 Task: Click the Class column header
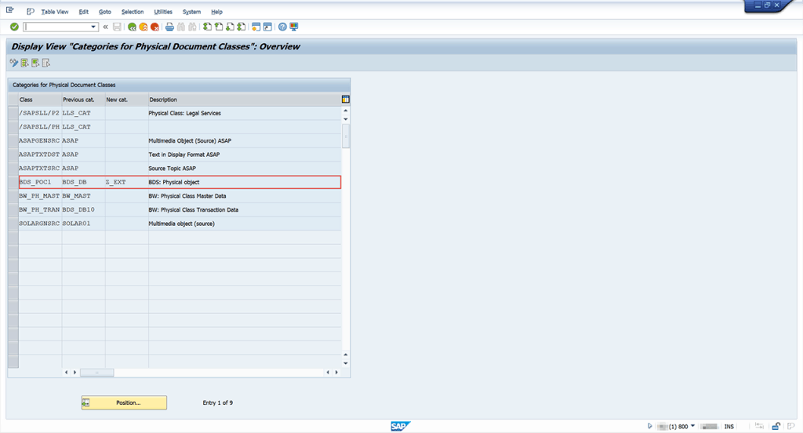(40, 100)
